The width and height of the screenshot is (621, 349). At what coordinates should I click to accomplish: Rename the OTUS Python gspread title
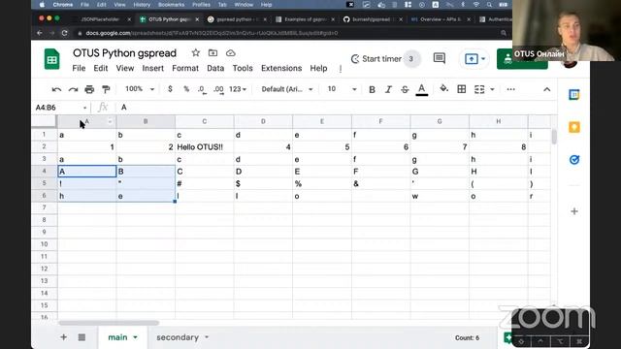pyautogui.click(x=124, y=53)
